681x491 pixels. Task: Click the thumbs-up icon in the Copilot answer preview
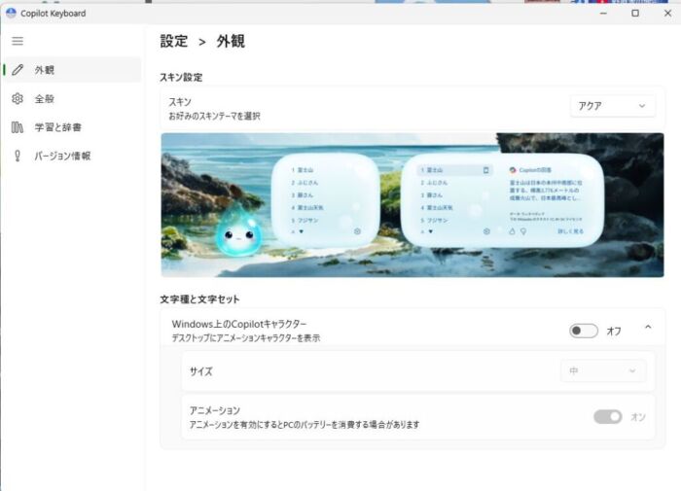tap(512, 231)
